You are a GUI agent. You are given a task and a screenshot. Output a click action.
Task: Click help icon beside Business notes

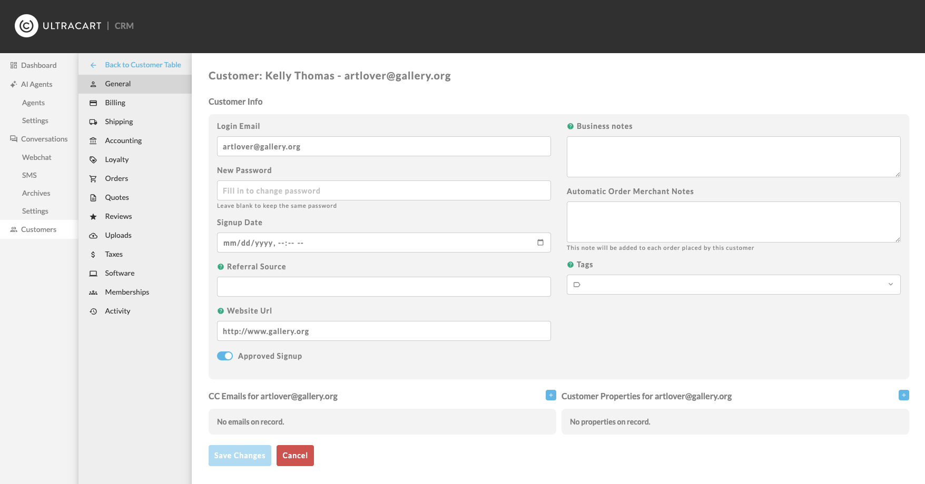click(570, 126)
